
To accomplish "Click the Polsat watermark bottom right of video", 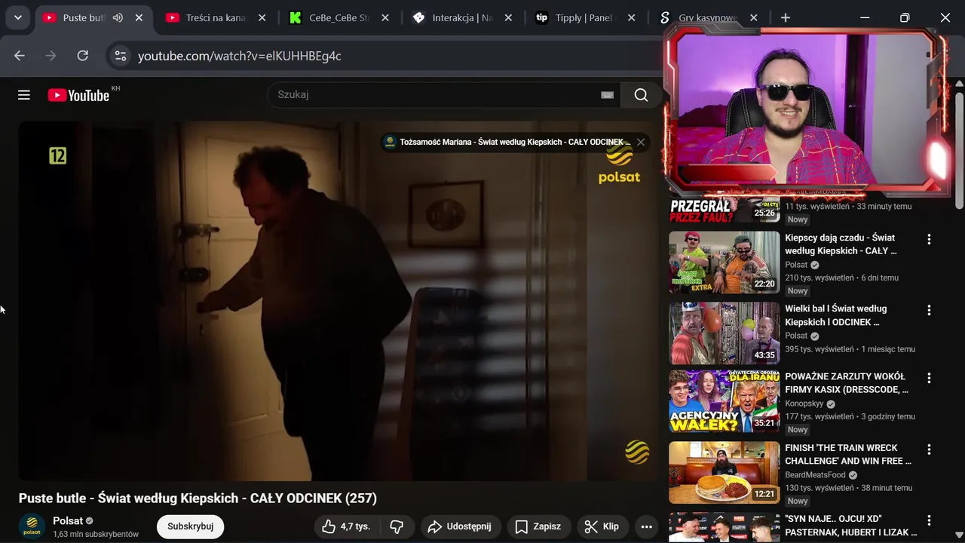I will pos(637,452).
